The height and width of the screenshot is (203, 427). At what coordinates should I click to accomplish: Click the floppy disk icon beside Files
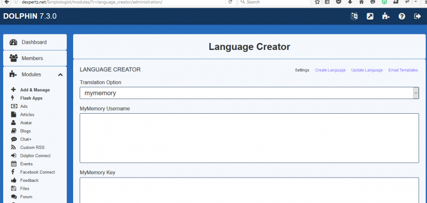pyautogui.click(x=13, y=188)
